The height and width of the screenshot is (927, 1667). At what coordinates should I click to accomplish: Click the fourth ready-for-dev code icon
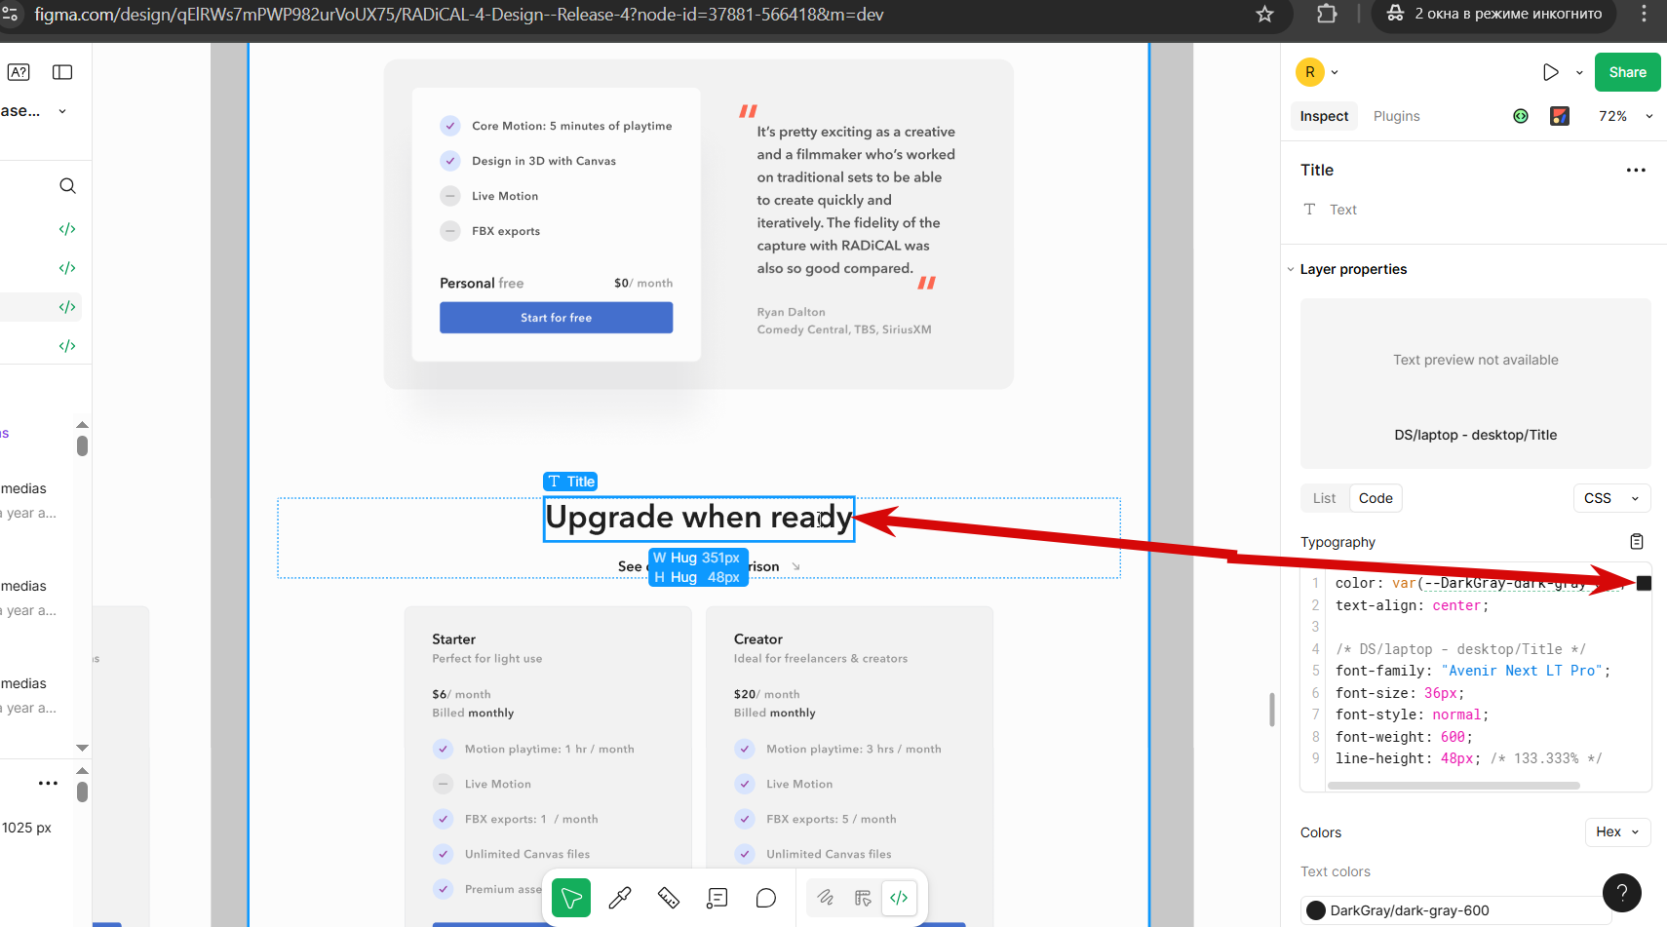67,346
